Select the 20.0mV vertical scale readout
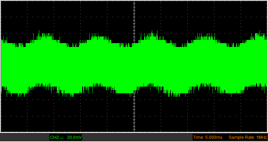The width and height of the screenshot is (268, 142). tap(74, 137)
